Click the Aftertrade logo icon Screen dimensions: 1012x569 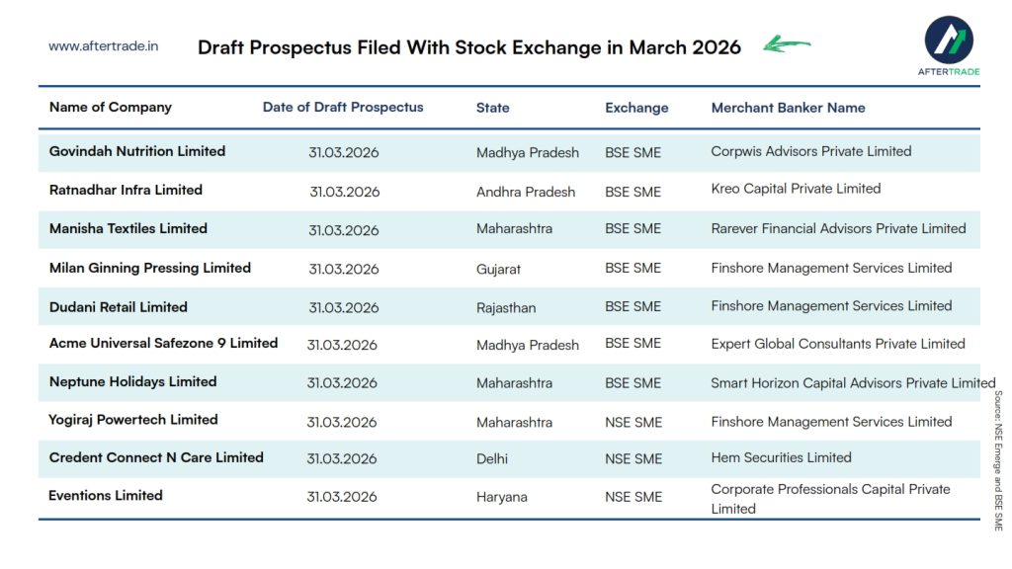949,40
